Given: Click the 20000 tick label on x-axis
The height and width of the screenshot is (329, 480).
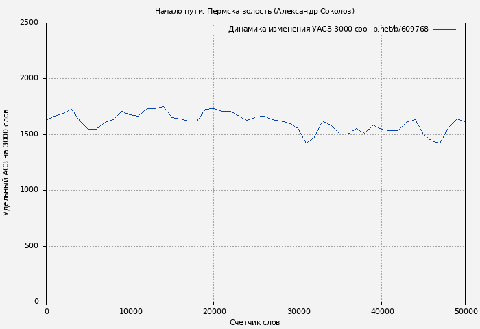Looking at the screenshot, I should (214, 311).
